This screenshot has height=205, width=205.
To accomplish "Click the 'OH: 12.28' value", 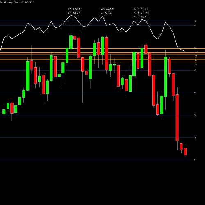I will tap(141, 13).
